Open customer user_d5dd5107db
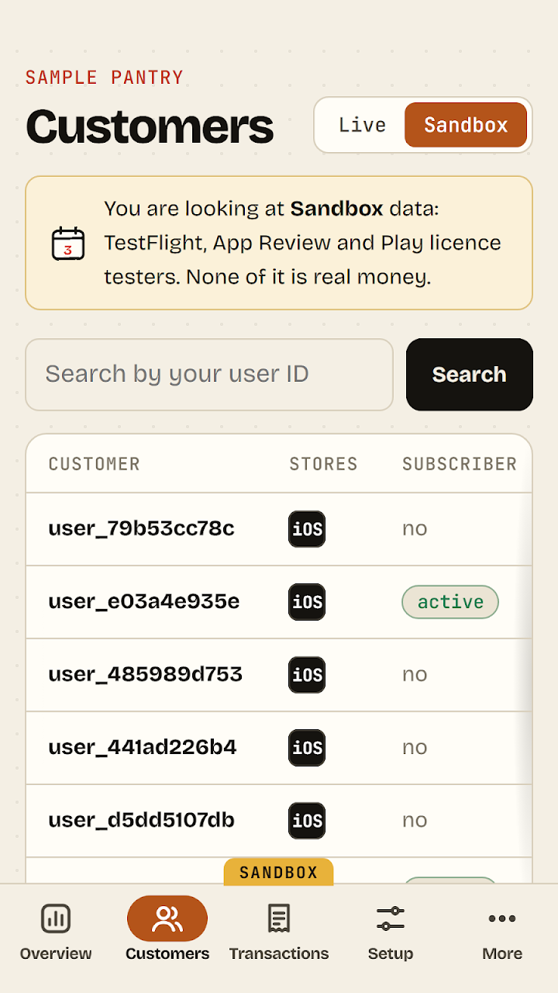 pos(142,821)
